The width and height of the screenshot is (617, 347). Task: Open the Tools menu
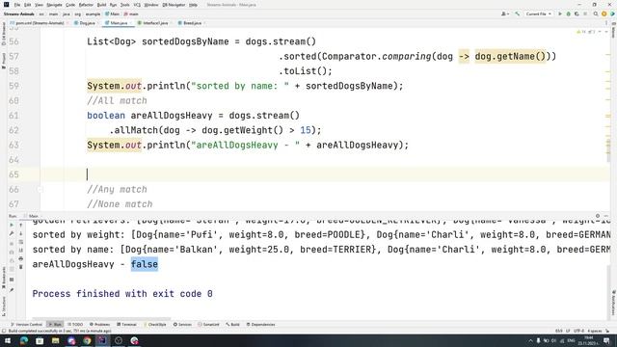pos(124,5)
